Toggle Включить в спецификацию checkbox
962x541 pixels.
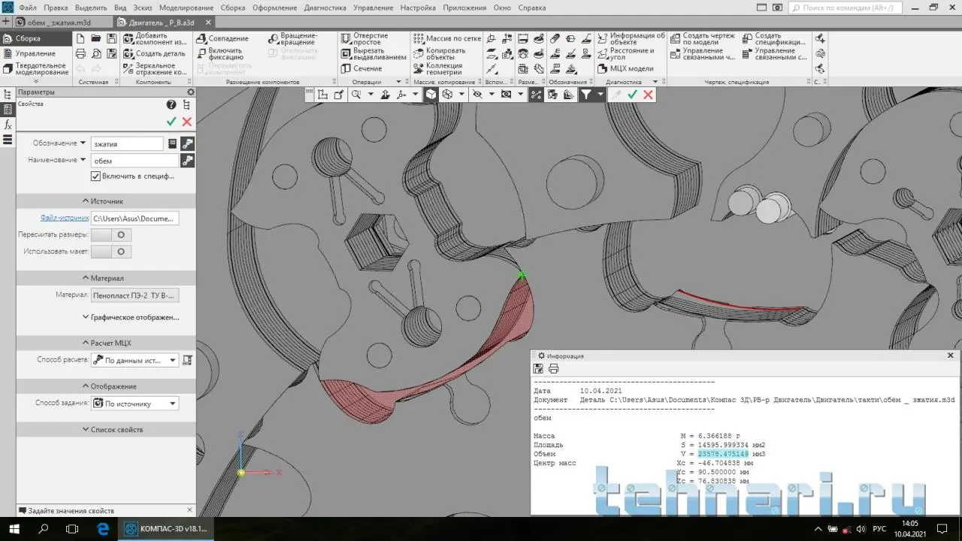(95, 177)
